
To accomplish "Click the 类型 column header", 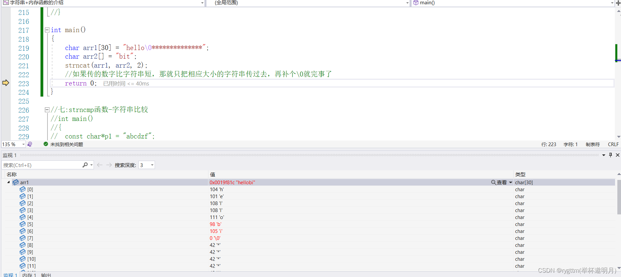I will tap(520, 175).
